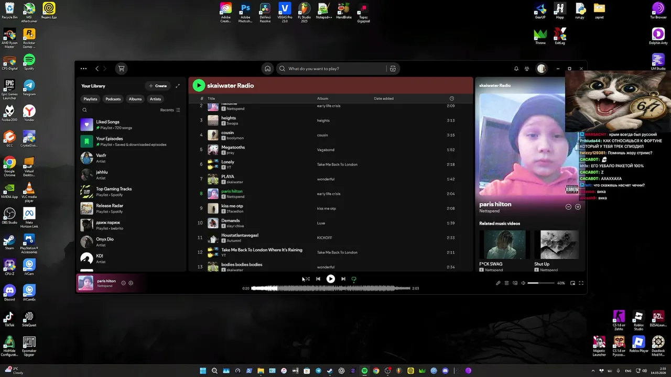This screenshot has height=377, width=671.
Task: Skip to the previous track
Action: (x=318, y=279)
